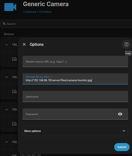The height and width of the screenshot is (156, 132).
Task: Click device icon under first 192_ entry
Action: (x=14, y=59)
